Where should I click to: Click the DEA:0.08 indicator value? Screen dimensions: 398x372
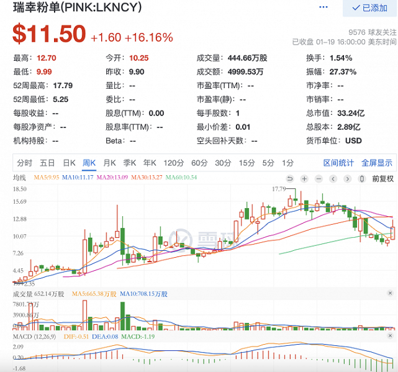pos(105,337)
